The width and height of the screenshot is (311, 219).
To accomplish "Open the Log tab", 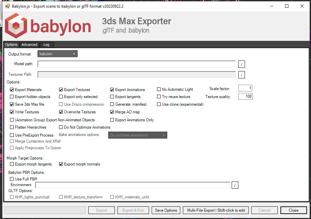I will pyautogui.click(x=46, y=44).
